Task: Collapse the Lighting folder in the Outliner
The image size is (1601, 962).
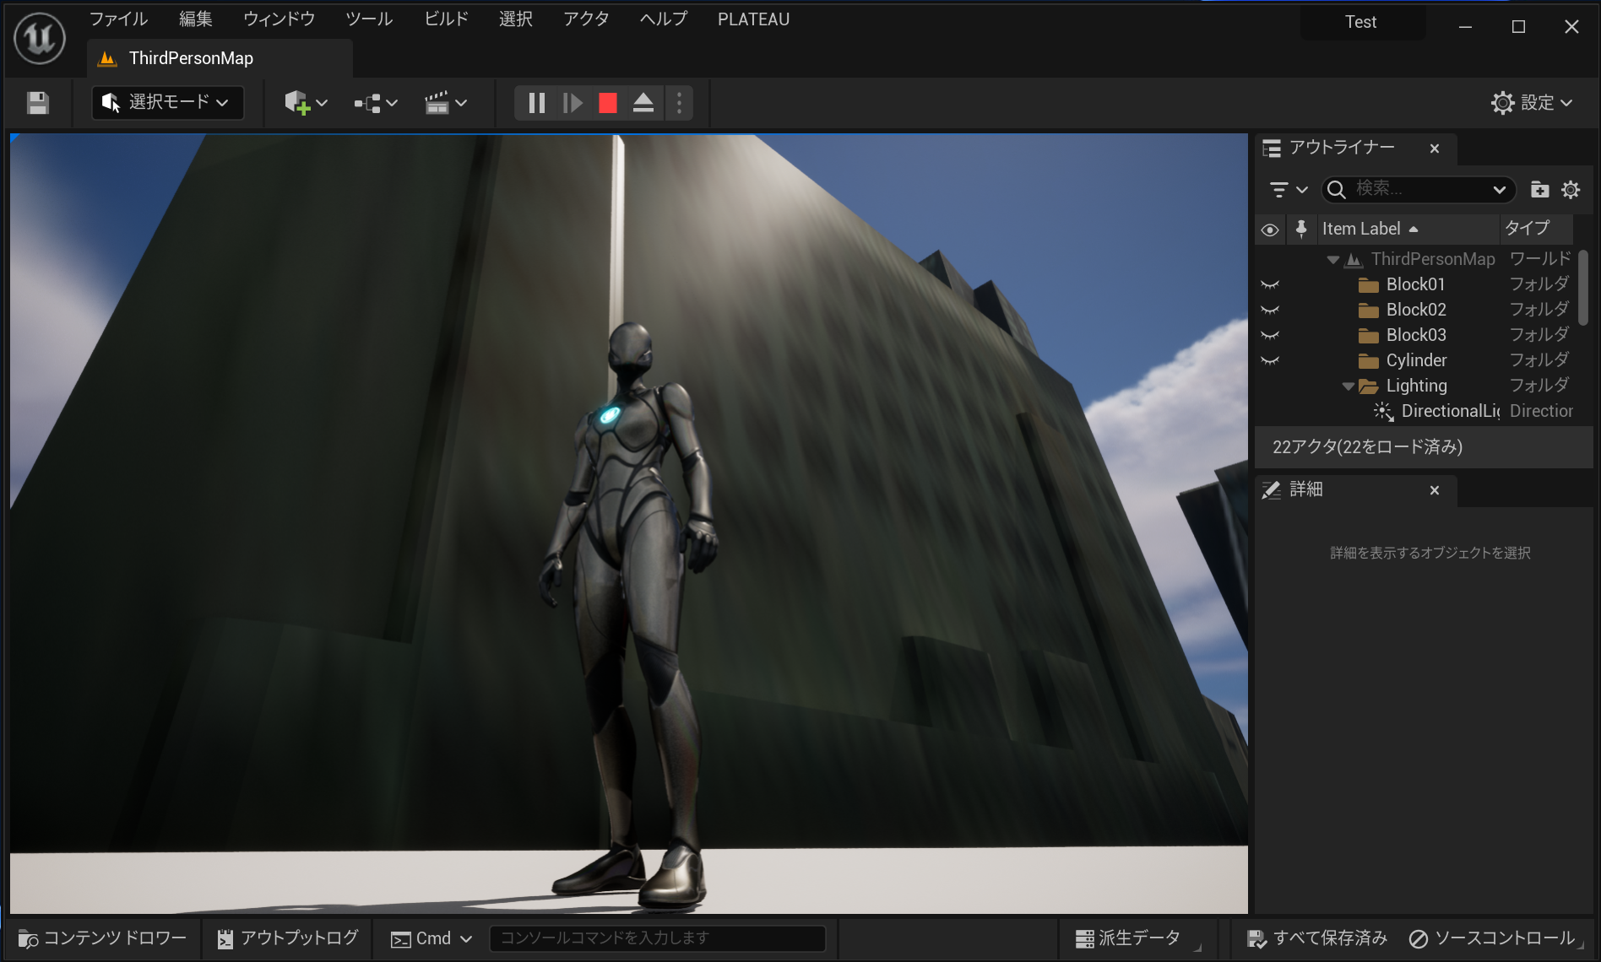Action: (x=1349, y=386)
